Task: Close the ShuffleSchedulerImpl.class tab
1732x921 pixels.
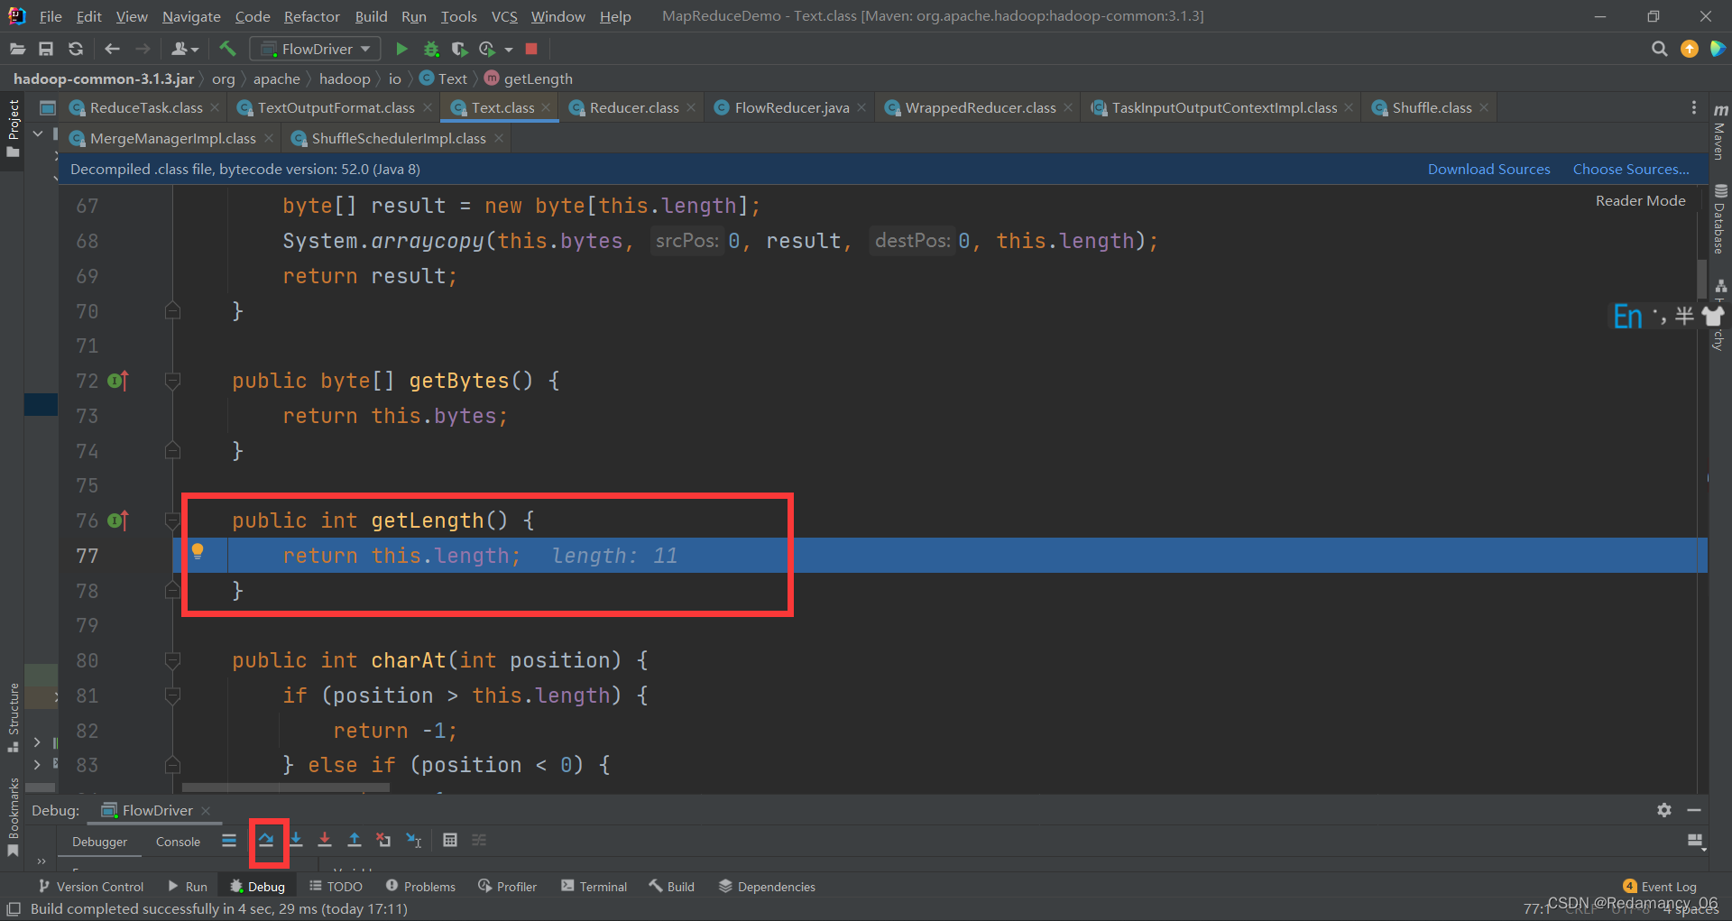Action: (x=499, y=139)
